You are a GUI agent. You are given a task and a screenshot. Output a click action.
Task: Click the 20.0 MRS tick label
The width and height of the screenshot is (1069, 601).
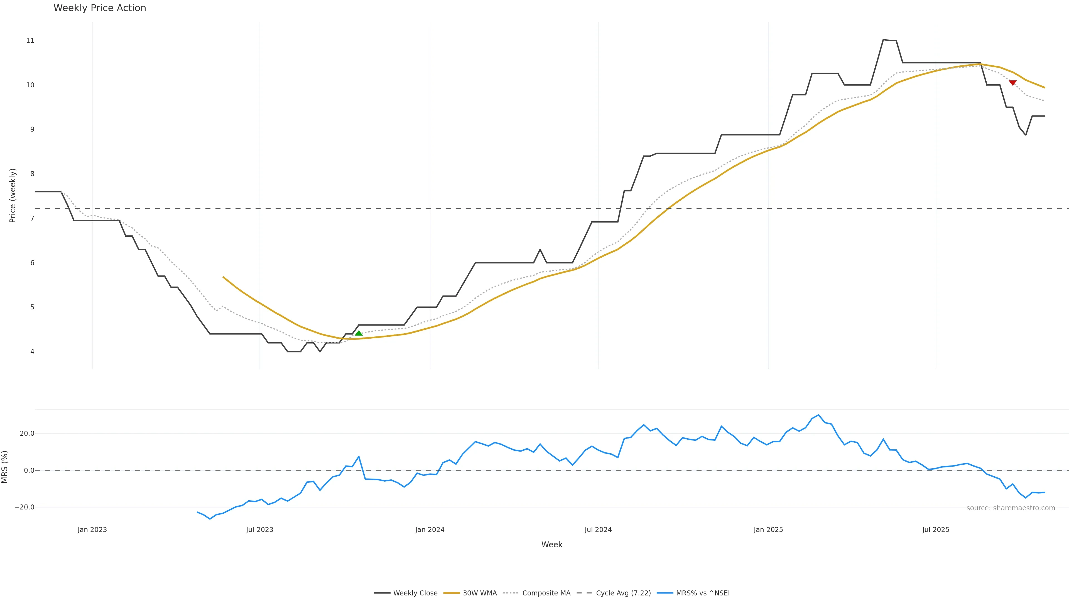coord(27,433)
